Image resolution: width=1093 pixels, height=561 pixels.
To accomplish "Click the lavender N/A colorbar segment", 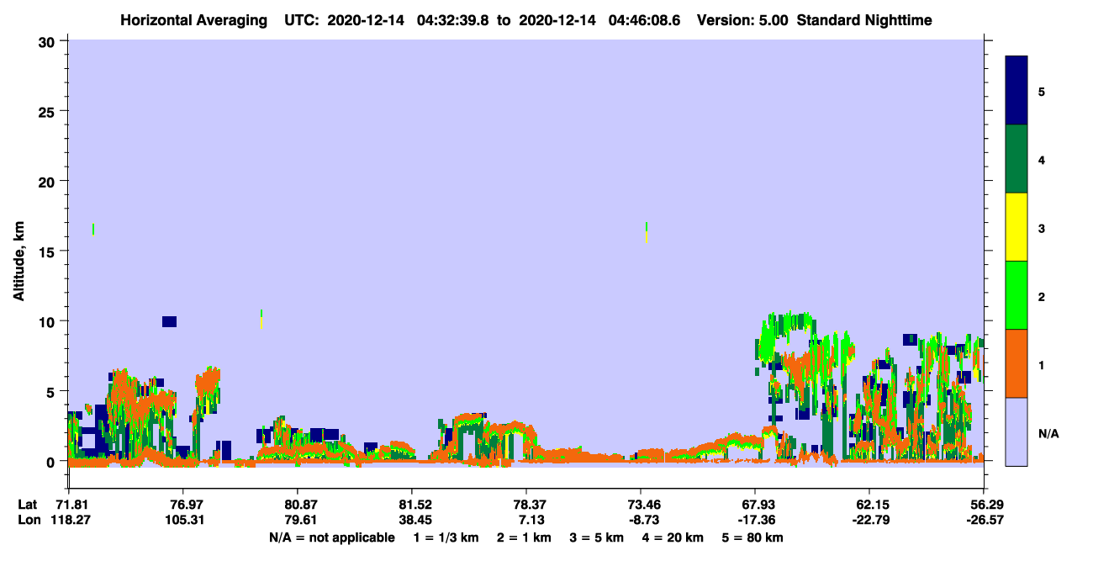I will tap(1016, 431).
